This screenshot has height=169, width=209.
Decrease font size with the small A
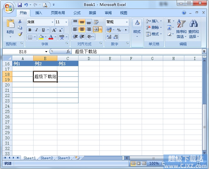coord(61,30)
